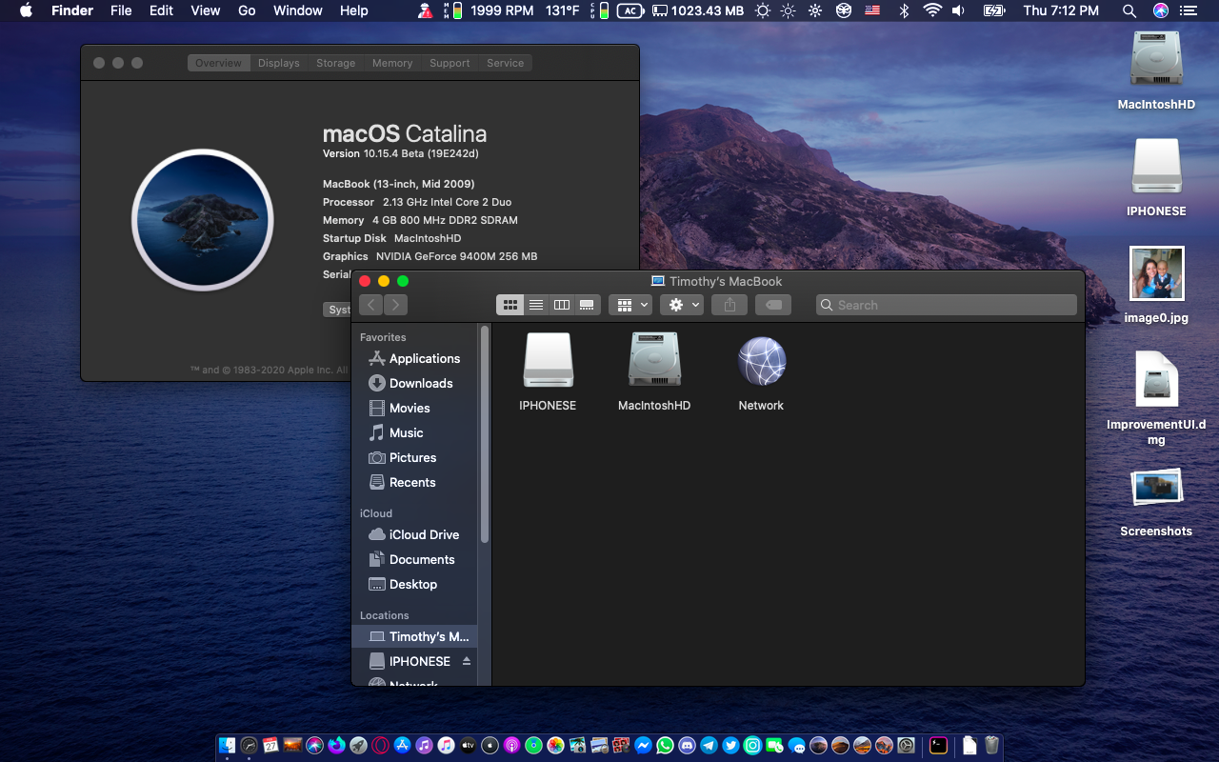Eject the IPHONESE volume in sidebar
This screenshot has width=1219, height=762.
click(467, 661)
